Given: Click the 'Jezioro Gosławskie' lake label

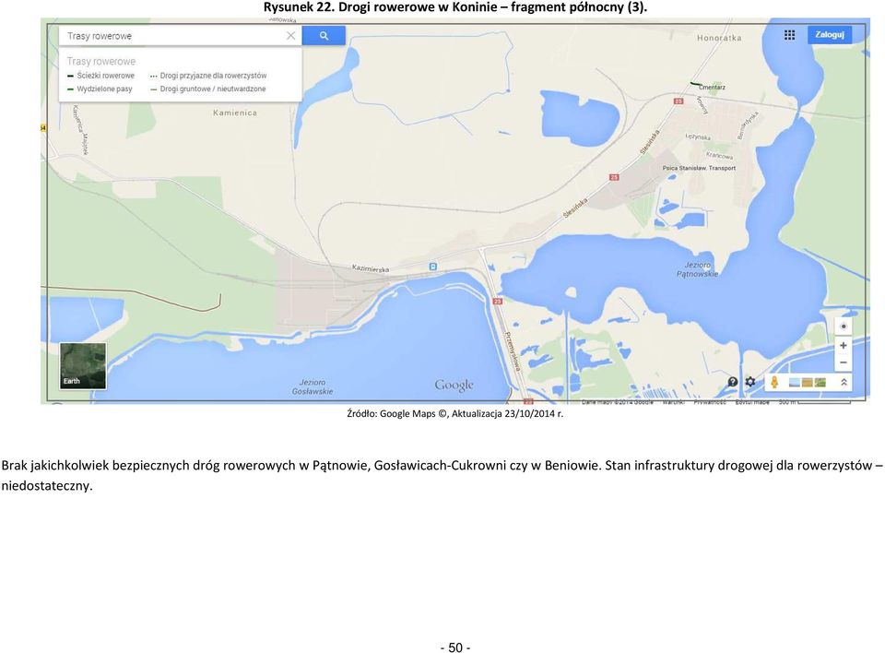Looking at the screenshot, I should [313, 387].
